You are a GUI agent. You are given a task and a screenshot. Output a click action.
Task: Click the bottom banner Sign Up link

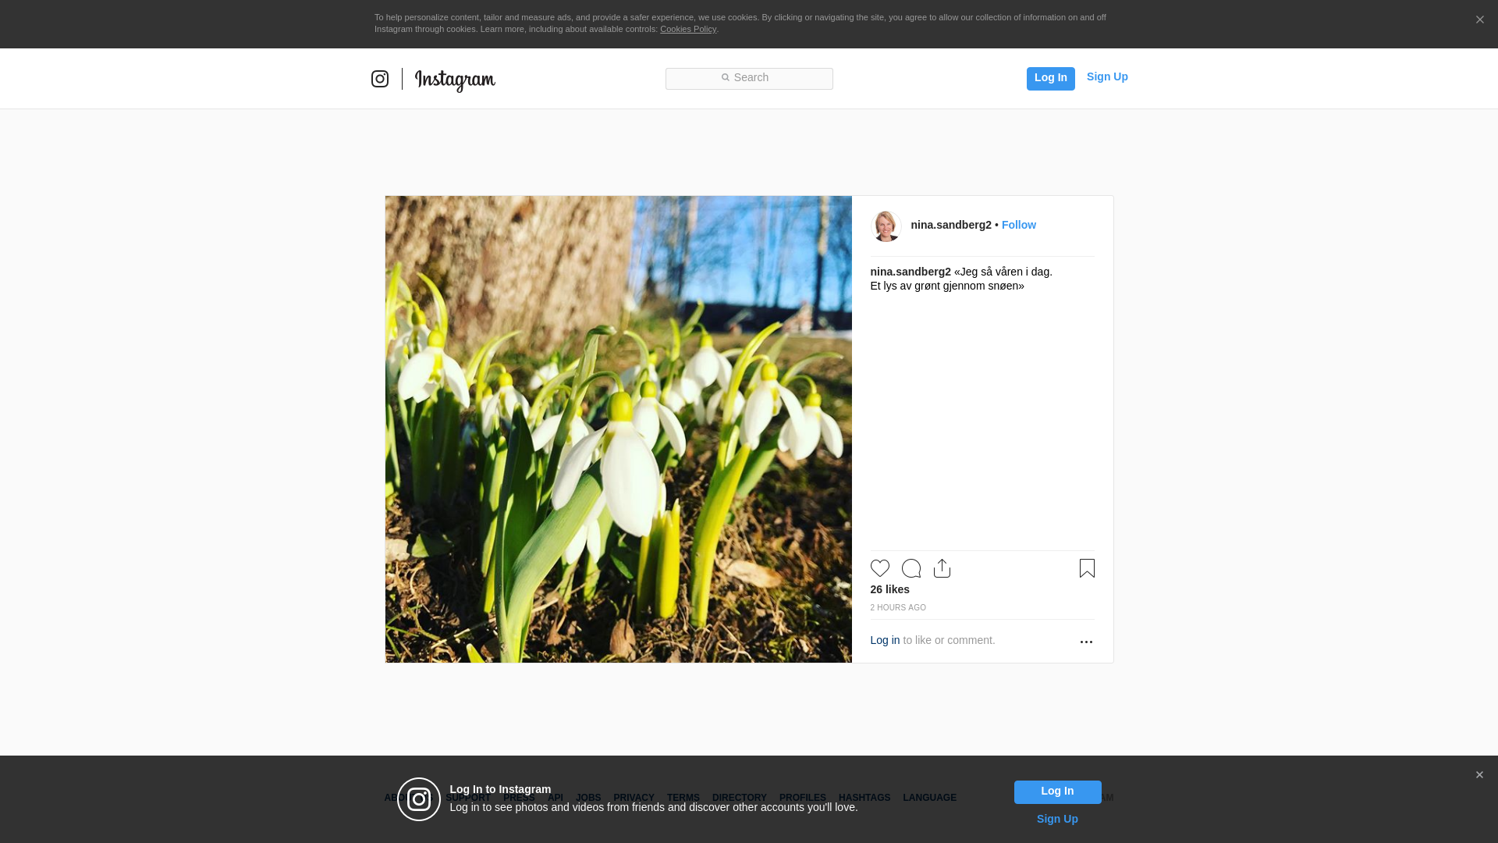(1057, 819)
